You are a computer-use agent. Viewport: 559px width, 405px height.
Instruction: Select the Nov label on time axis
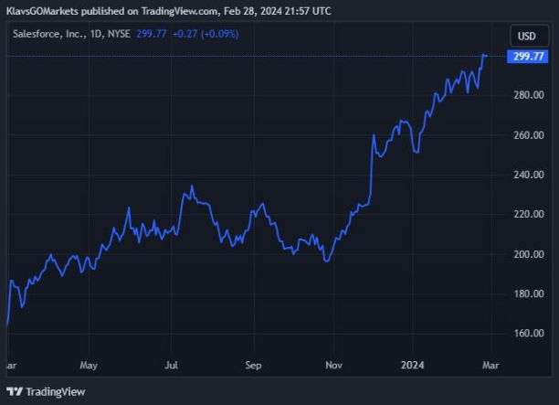(x=333, y=365)
